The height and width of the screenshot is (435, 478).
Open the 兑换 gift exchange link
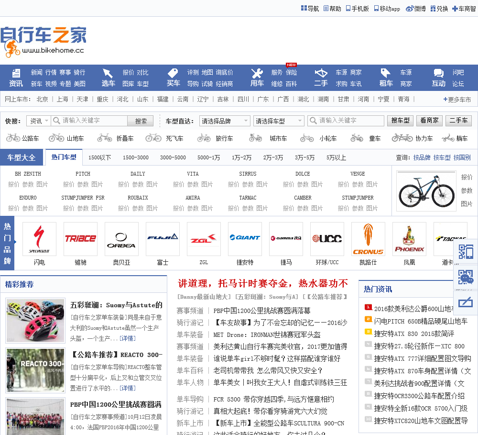[x=439, y=9]
